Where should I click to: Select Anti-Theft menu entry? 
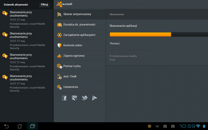pyautogui.click(x=80, y=77)
